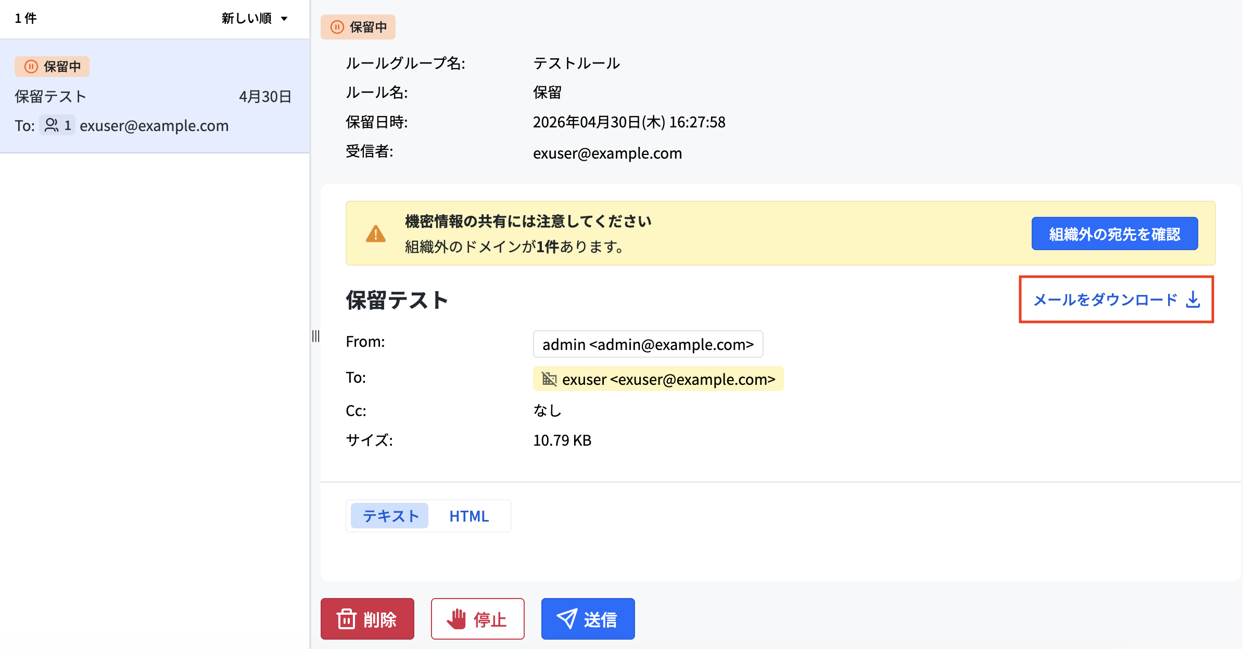Click the 10.79 KB size value
The image size is (1243, 649).
tap(562, 440)
